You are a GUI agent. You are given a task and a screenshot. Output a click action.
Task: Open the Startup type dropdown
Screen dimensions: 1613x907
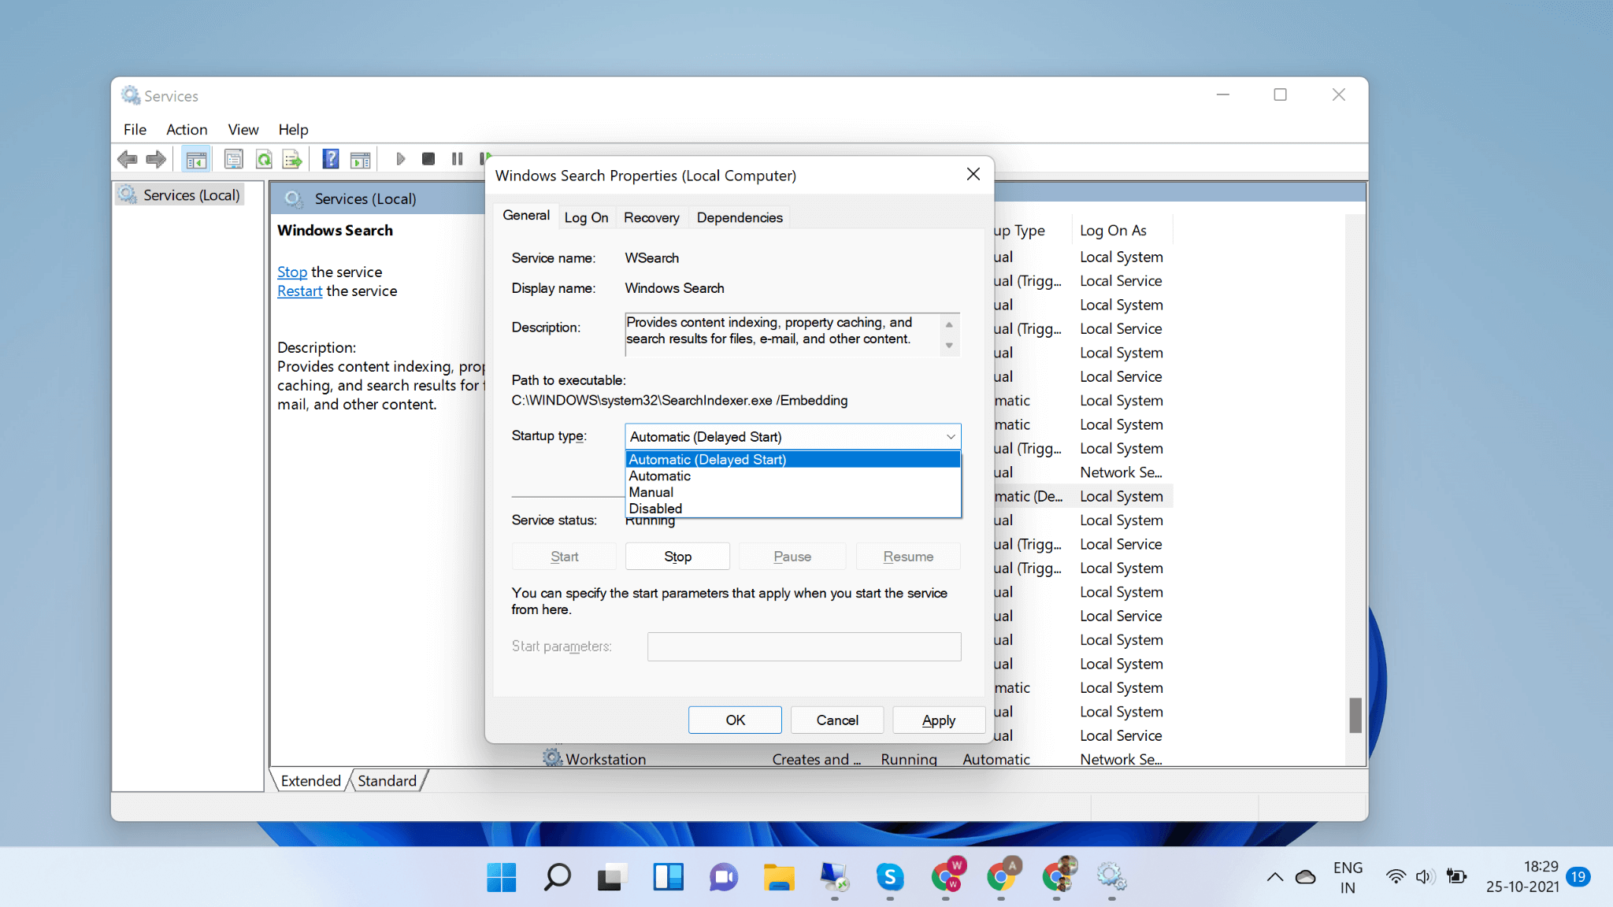point(949,436)
